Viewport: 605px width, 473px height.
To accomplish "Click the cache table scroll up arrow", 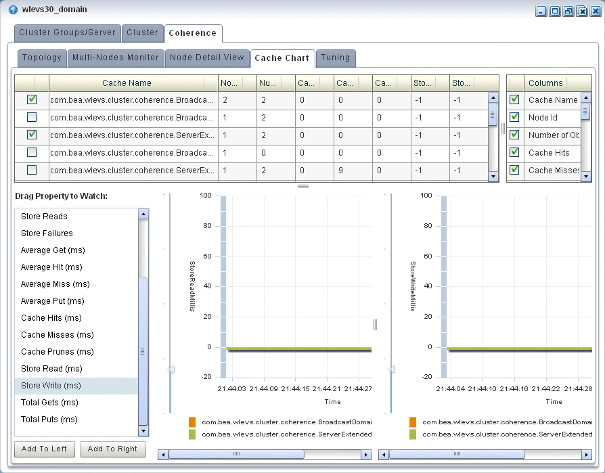I will pos(493,97).
